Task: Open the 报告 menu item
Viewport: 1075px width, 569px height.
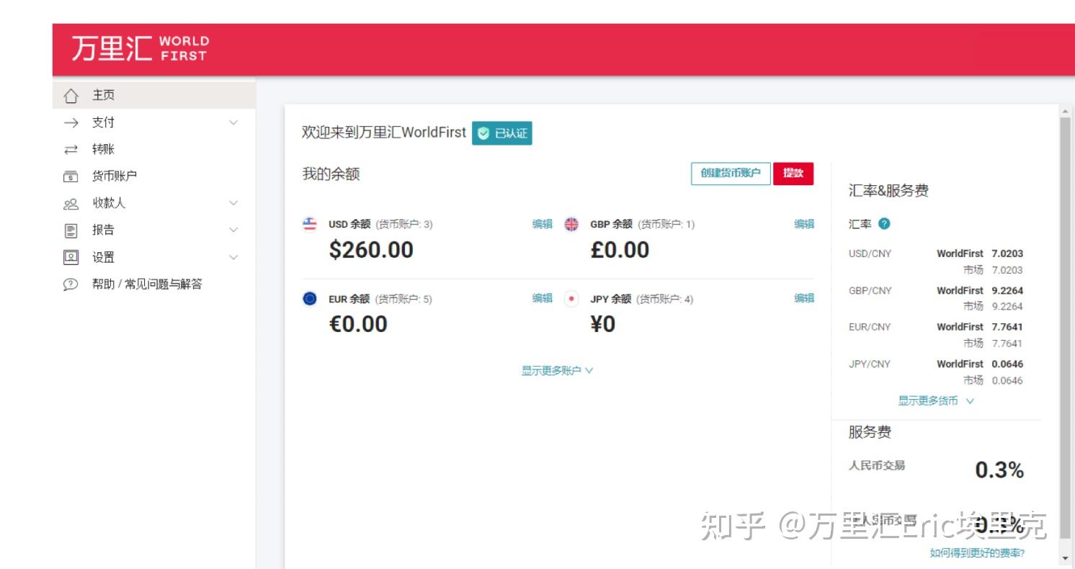Action: 154,230
